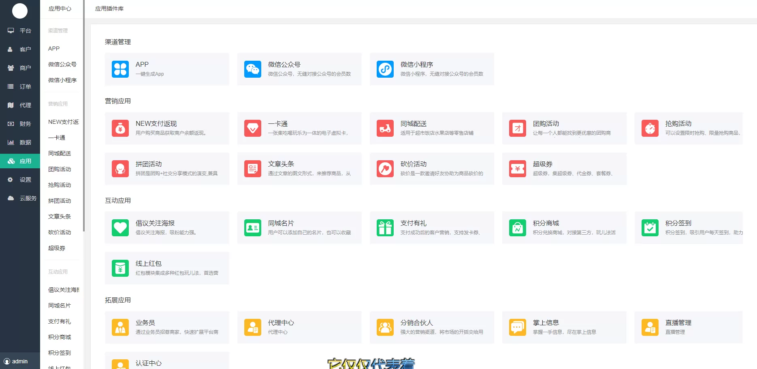Open the 微信小程序 icon
Viewport: 757px width, 369px height.
point(385,69)
